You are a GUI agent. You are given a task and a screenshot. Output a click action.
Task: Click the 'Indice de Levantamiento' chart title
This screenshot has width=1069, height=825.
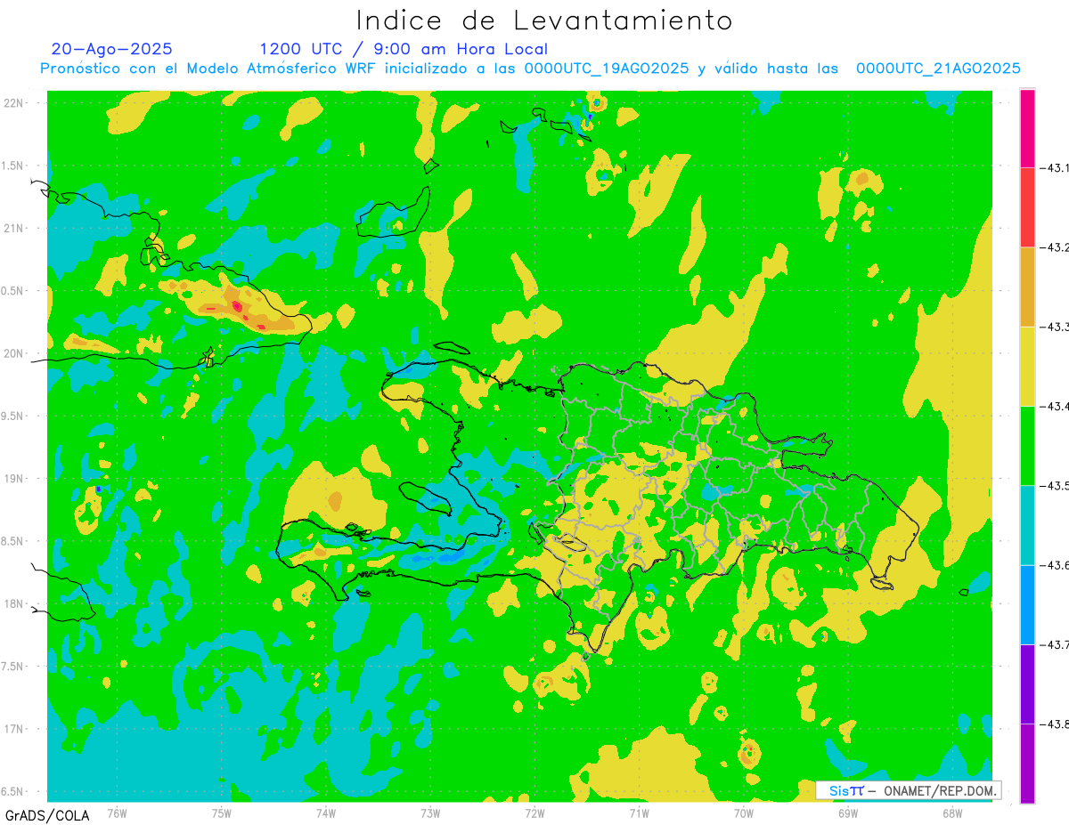click(x=543, y=20)
